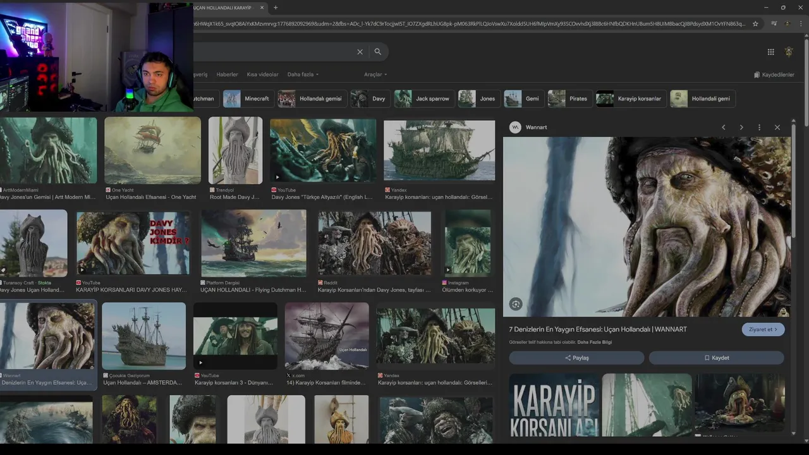The image size is (809, 455).
Task: Search the preview image with Lens icon
Action: [516, 304]
